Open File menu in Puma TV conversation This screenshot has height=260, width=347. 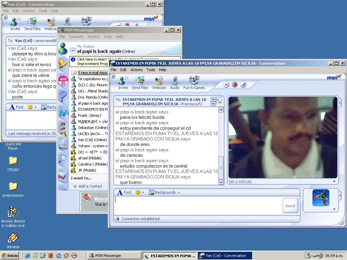(x=114, y=70)
